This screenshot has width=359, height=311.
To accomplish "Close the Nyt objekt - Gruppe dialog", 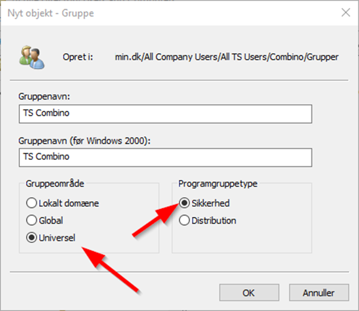I will pos(346,13).
